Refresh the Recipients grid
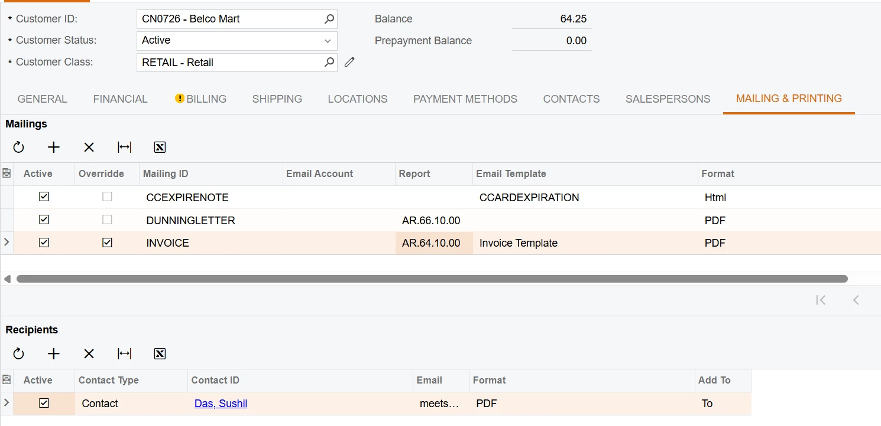Screen dimensions: 881x426 pyautogui.click(x=19, y=354)
